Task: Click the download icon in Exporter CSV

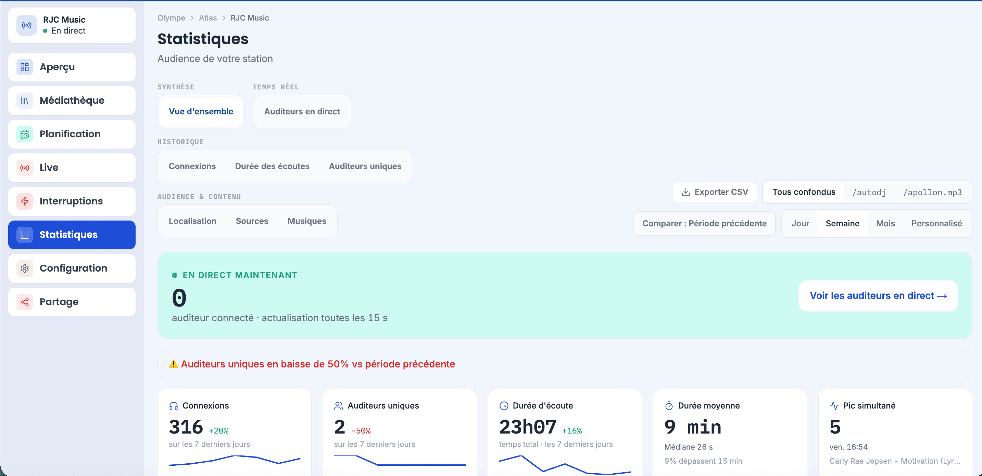Action: [x=685, y=192]
